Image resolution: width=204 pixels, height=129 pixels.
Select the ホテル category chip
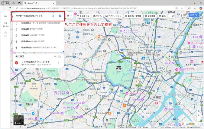(97, 15)
